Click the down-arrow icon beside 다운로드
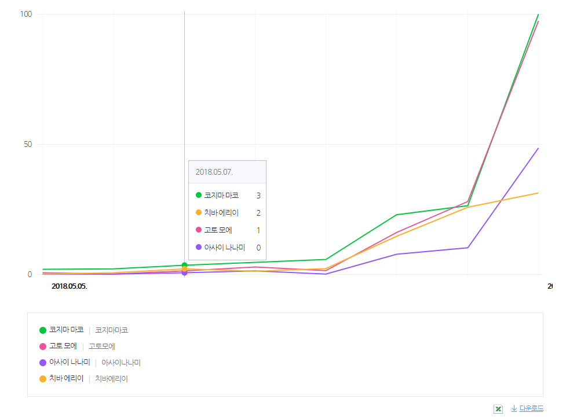566x420 pixels. point(514,408)
